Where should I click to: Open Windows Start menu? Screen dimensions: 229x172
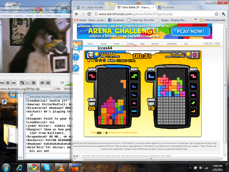coord(6,168)
